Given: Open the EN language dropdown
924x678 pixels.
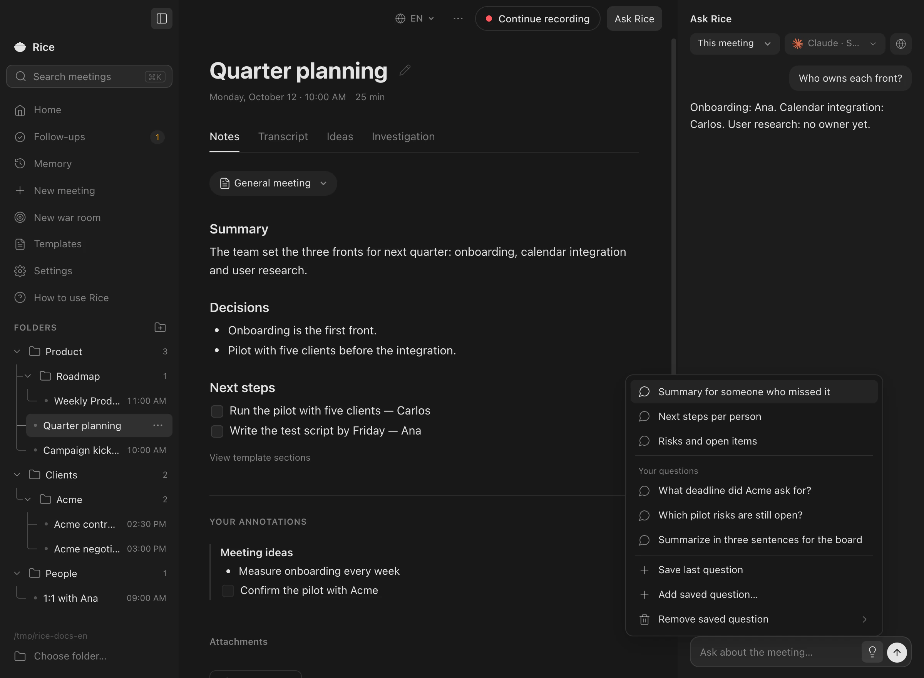Looking at the screenshot, I should (x=415, y=18).
